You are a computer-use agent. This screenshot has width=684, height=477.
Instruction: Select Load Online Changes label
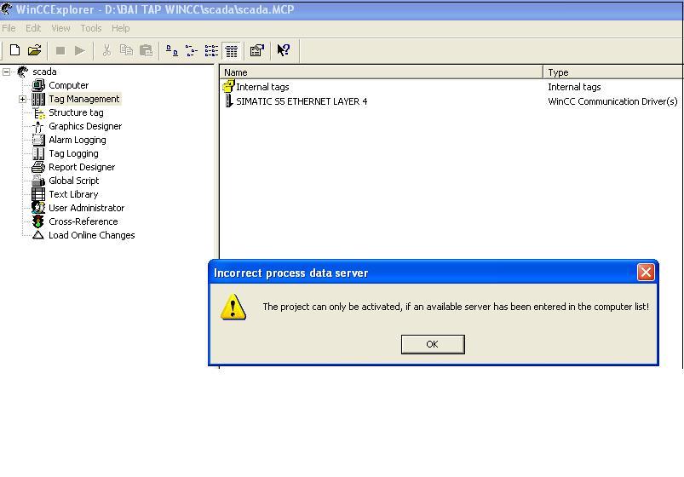(92, 235)
